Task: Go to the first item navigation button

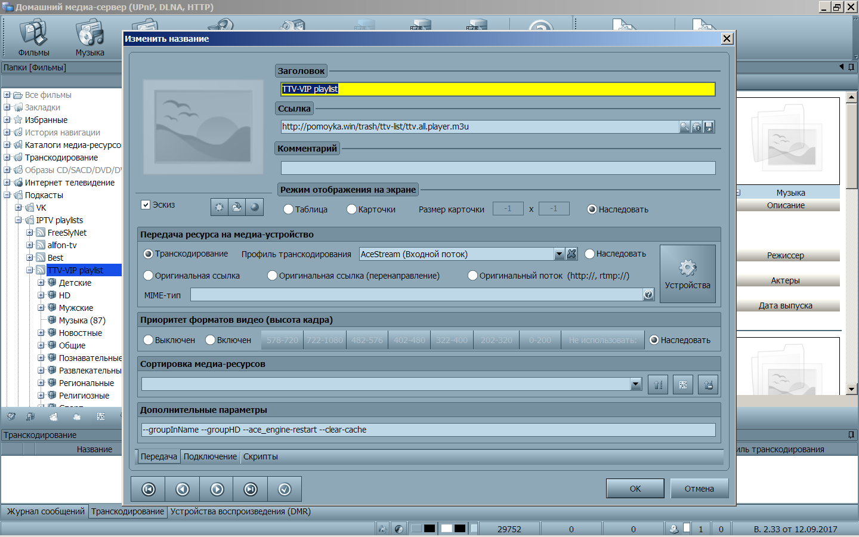Action: (x=148, y=489)
